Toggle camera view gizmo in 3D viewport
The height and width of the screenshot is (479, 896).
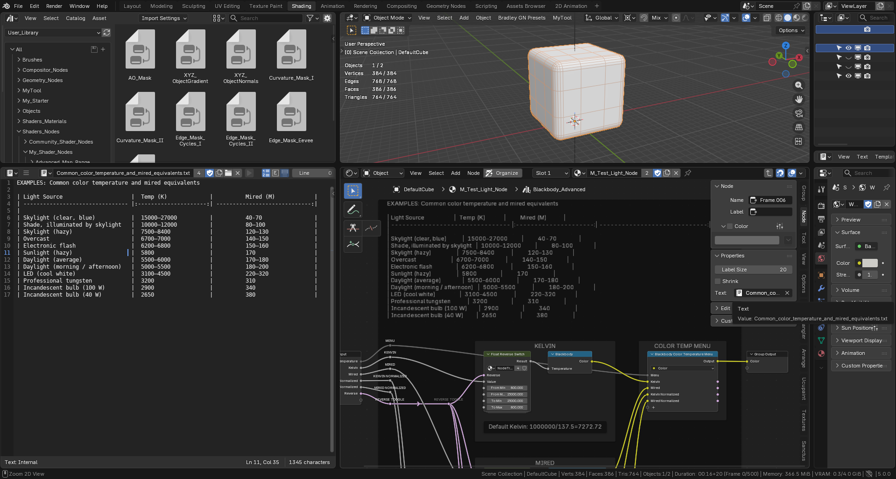click(799, 113)
